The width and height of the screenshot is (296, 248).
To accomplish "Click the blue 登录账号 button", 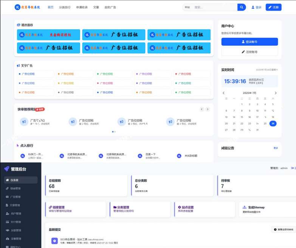I will 250,42.
